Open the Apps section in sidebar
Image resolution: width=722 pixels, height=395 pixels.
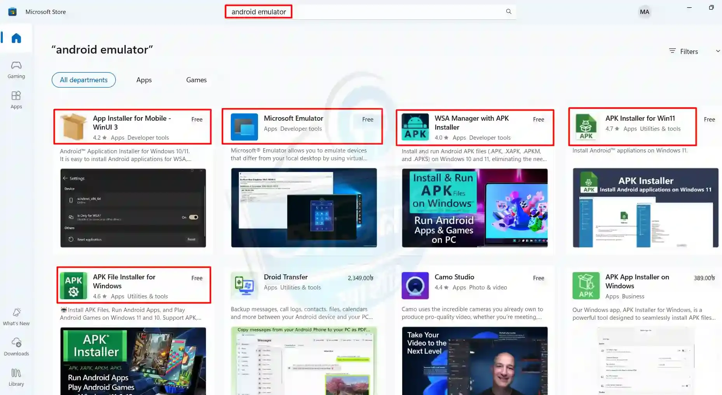[x=16, y=100]
